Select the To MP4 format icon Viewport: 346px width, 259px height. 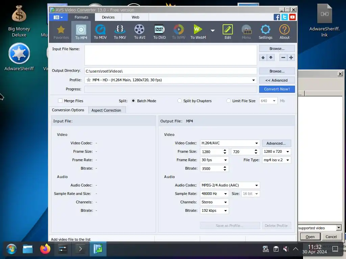pyautogui.click(x=81, y=32)
